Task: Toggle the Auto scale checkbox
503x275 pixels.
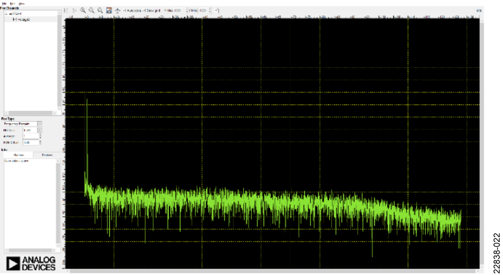Action: 124,10
